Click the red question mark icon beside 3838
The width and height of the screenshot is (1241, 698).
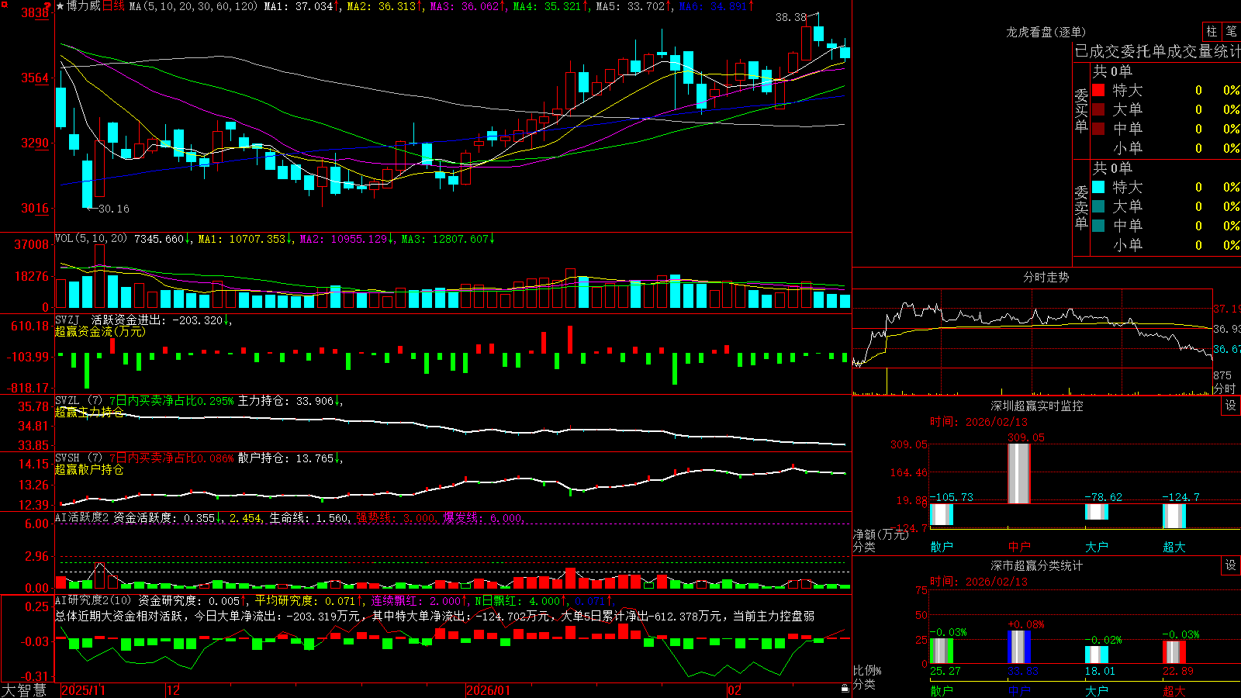click(x=47, y=6)
